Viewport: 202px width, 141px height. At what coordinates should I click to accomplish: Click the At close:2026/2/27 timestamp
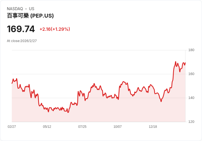[22, 41]
